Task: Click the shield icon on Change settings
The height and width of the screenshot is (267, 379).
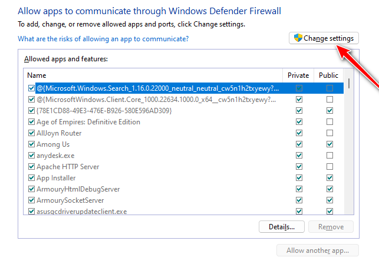Action: pyautogui.click(x=298, y=38)
